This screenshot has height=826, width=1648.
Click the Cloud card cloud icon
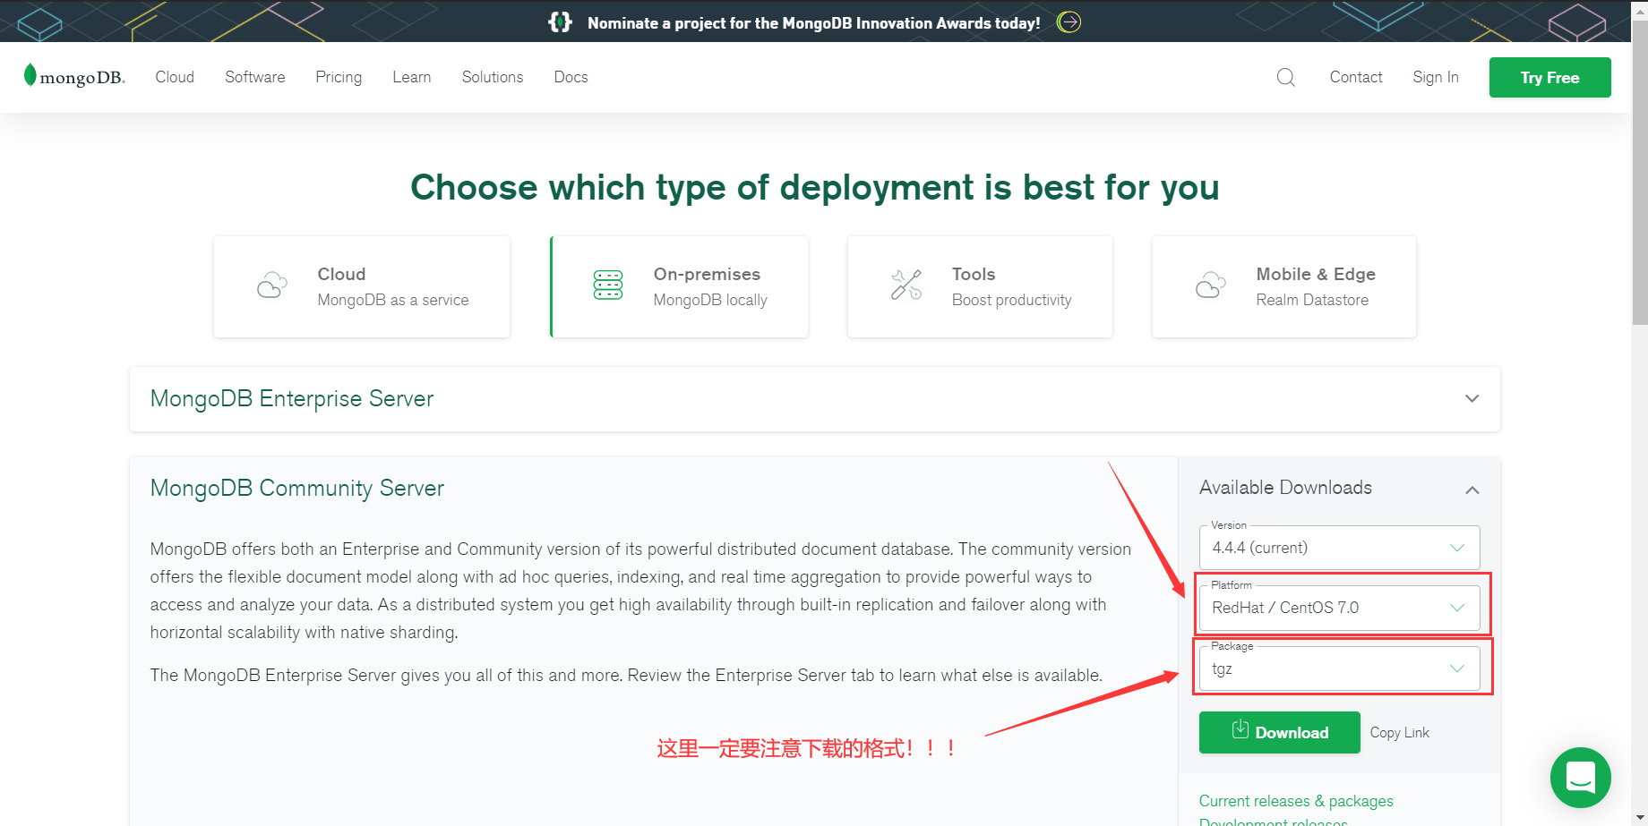[x=272, y=285]
